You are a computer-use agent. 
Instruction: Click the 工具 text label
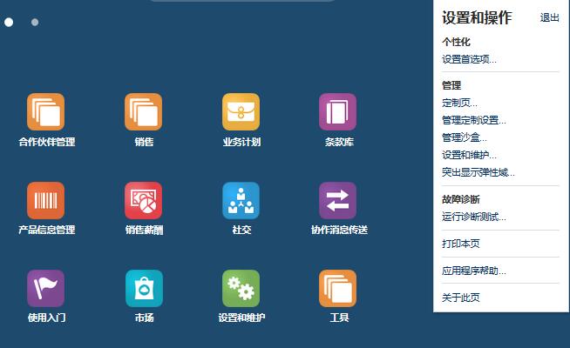click(x=339, y=318)
